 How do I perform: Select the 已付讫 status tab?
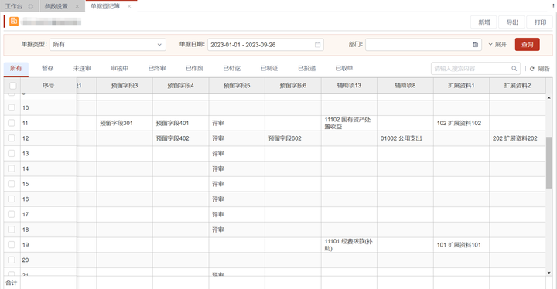click(232, 69)
